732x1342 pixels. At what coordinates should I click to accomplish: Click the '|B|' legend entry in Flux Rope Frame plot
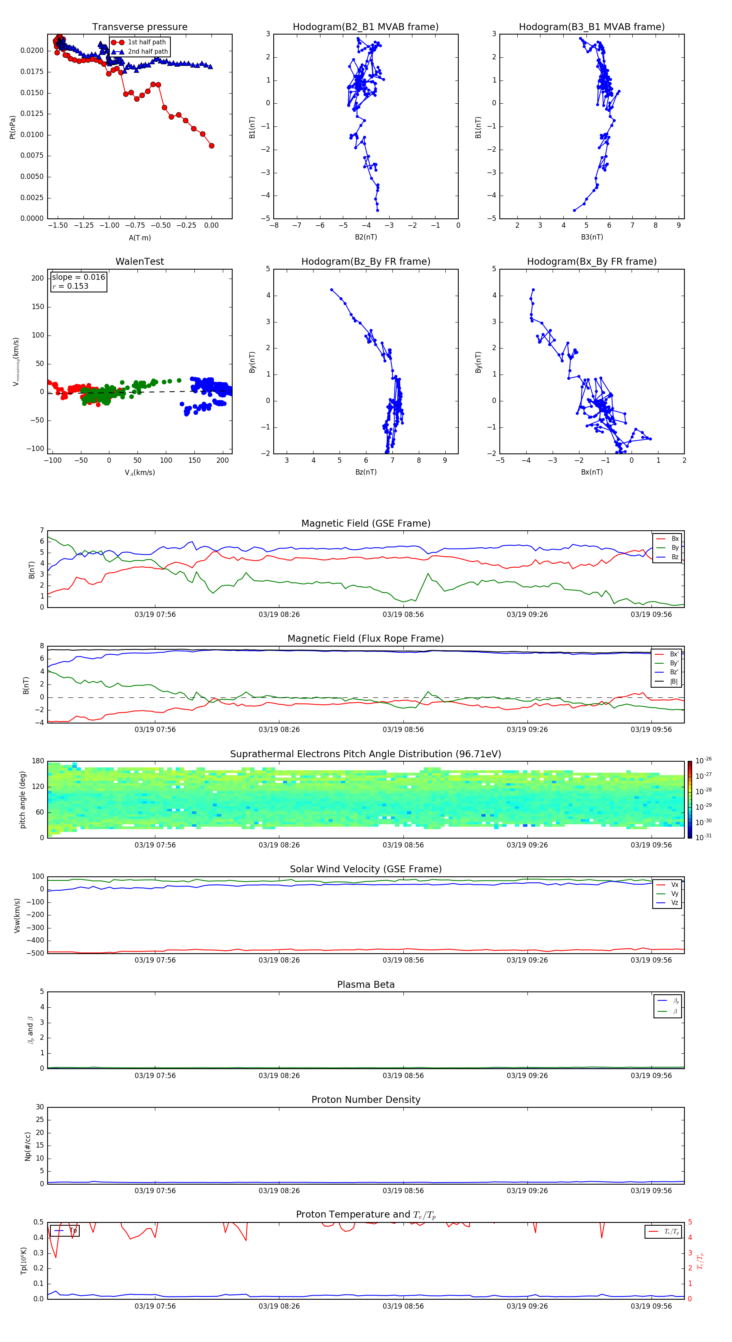667,682
